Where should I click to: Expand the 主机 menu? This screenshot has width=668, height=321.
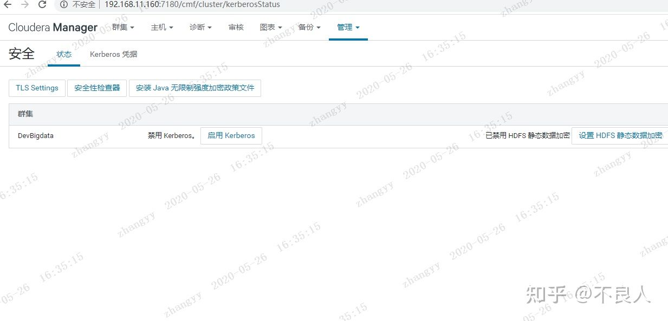tap(162, 27)
